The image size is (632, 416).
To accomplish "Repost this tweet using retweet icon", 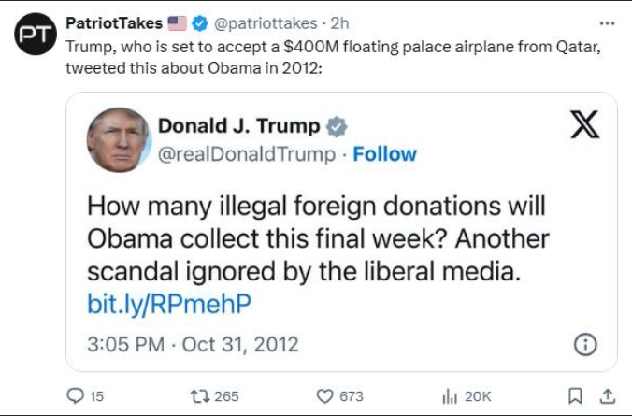I will tap(200, 396).
